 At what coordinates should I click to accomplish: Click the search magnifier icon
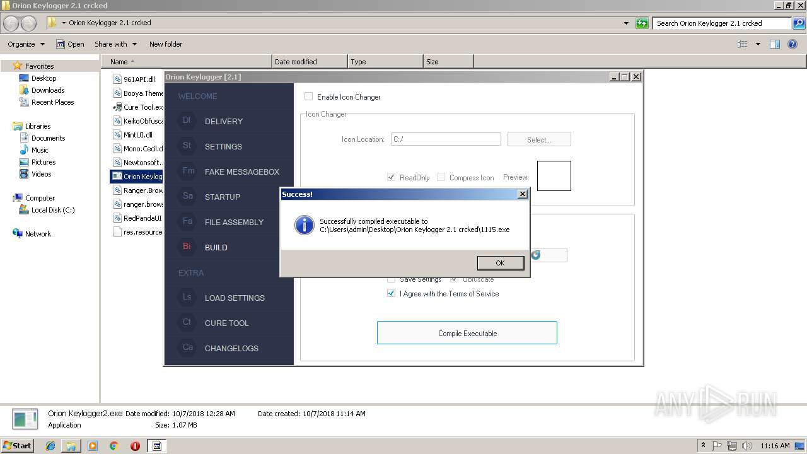pyautogui.click(x=798, y=23)
